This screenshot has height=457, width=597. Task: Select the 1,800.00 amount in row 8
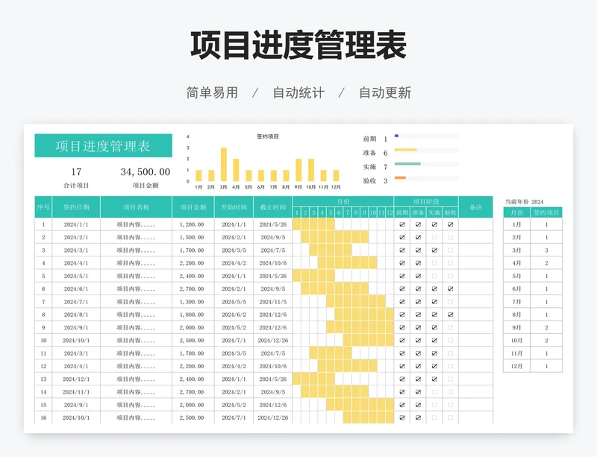[x=192, y=315]
